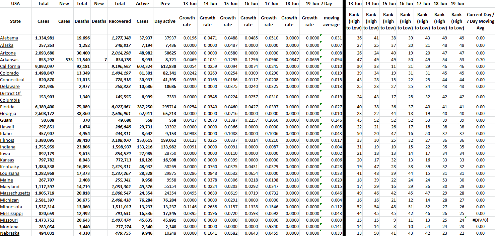Click the Hawaii state link
495x236 pixels.
click(7, 127)
